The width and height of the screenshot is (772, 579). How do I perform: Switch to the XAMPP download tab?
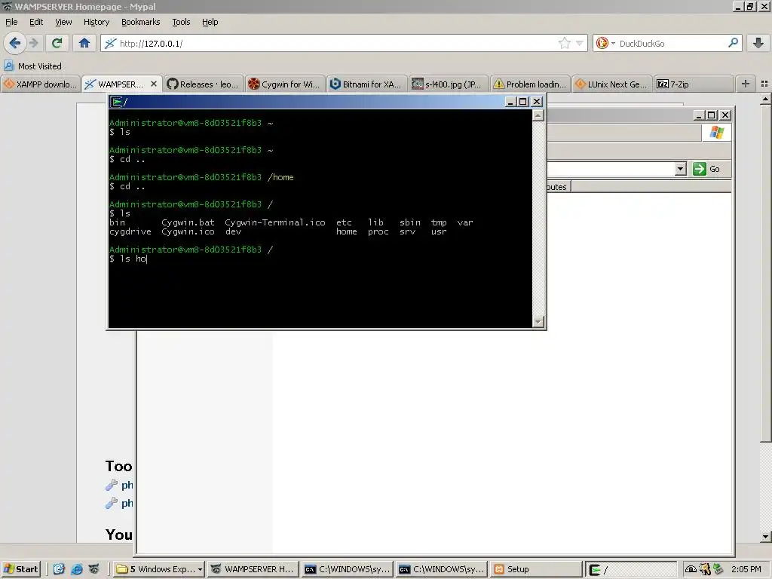[x=41, y=84]
